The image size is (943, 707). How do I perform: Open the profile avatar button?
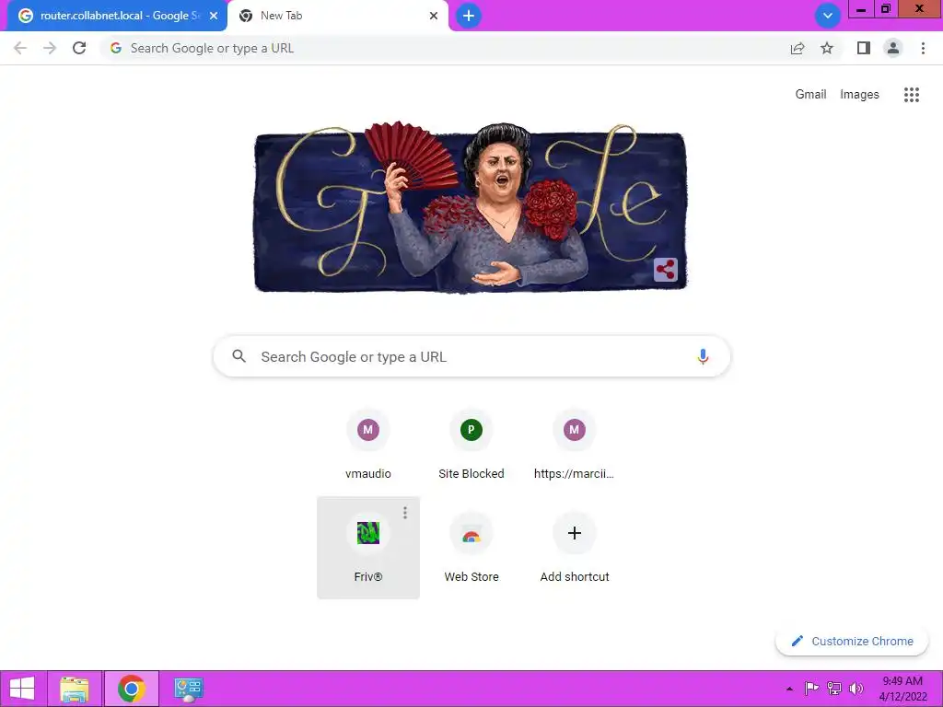click(x=893, y=48)
